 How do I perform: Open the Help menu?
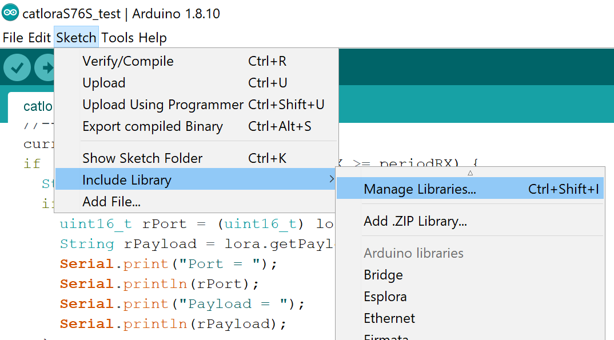pyautogui.click(x=153, y=38)
